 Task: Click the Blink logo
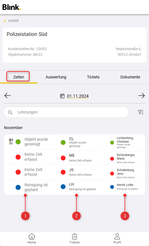12,7
